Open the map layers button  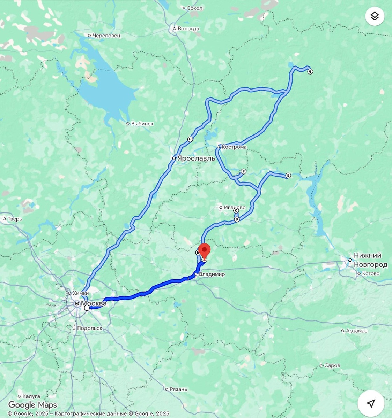pos(375,16)
